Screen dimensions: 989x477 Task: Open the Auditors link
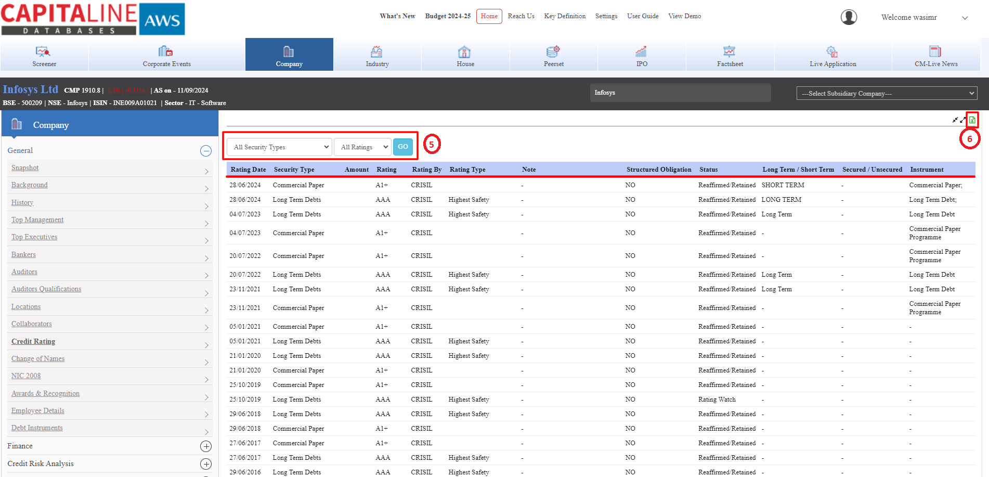pos(24,272)
